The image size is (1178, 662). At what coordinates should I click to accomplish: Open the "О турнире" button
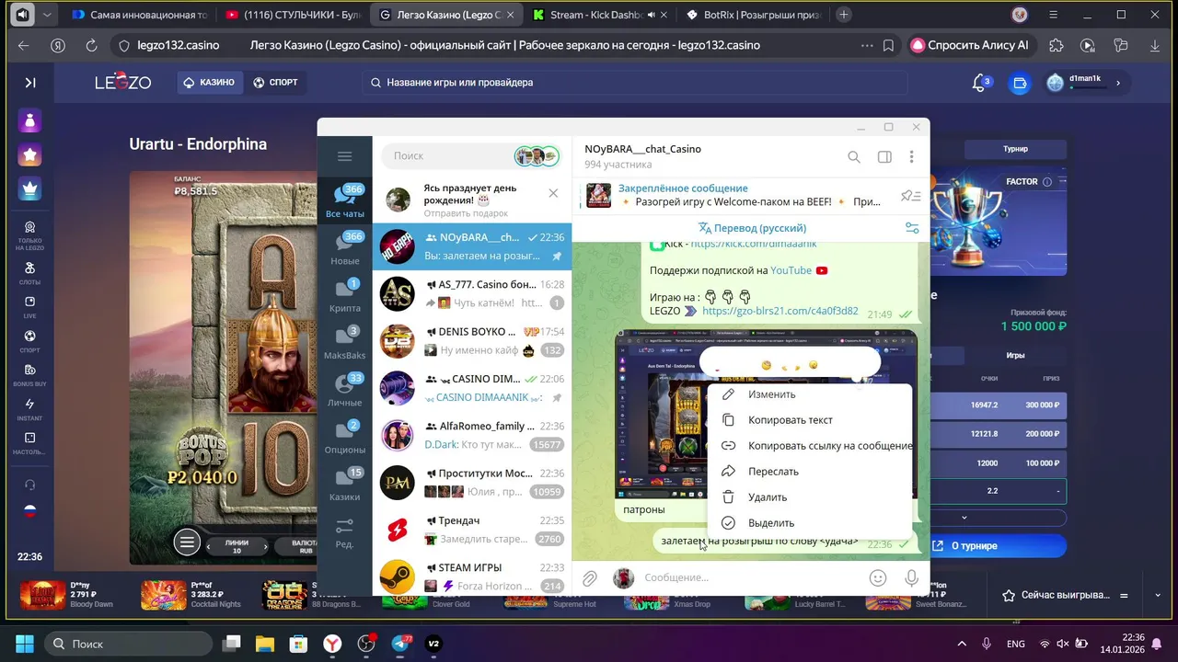coord(997,546)
